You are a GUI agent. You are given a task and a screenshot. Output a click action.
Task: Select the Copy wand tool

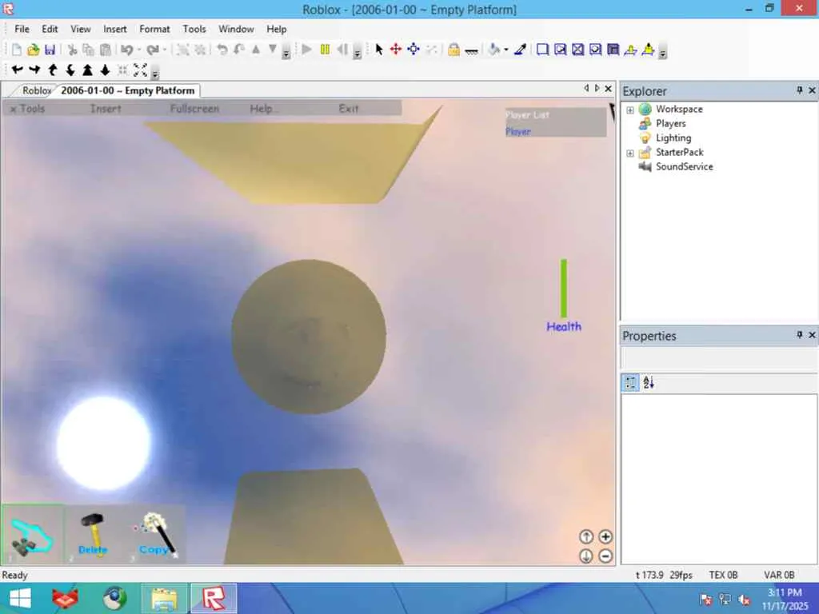pos(154,535)
